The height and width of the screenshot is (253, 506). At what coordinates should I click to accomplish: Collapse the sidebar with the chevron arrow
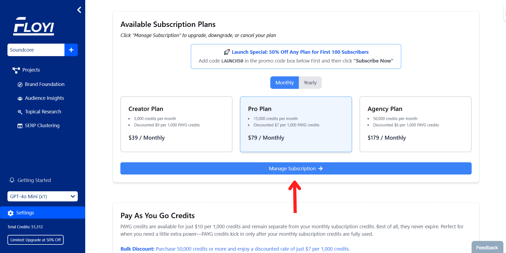point(79,10)
